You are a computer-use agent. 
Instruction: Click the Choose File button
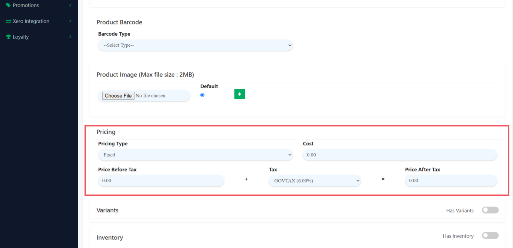118,96
